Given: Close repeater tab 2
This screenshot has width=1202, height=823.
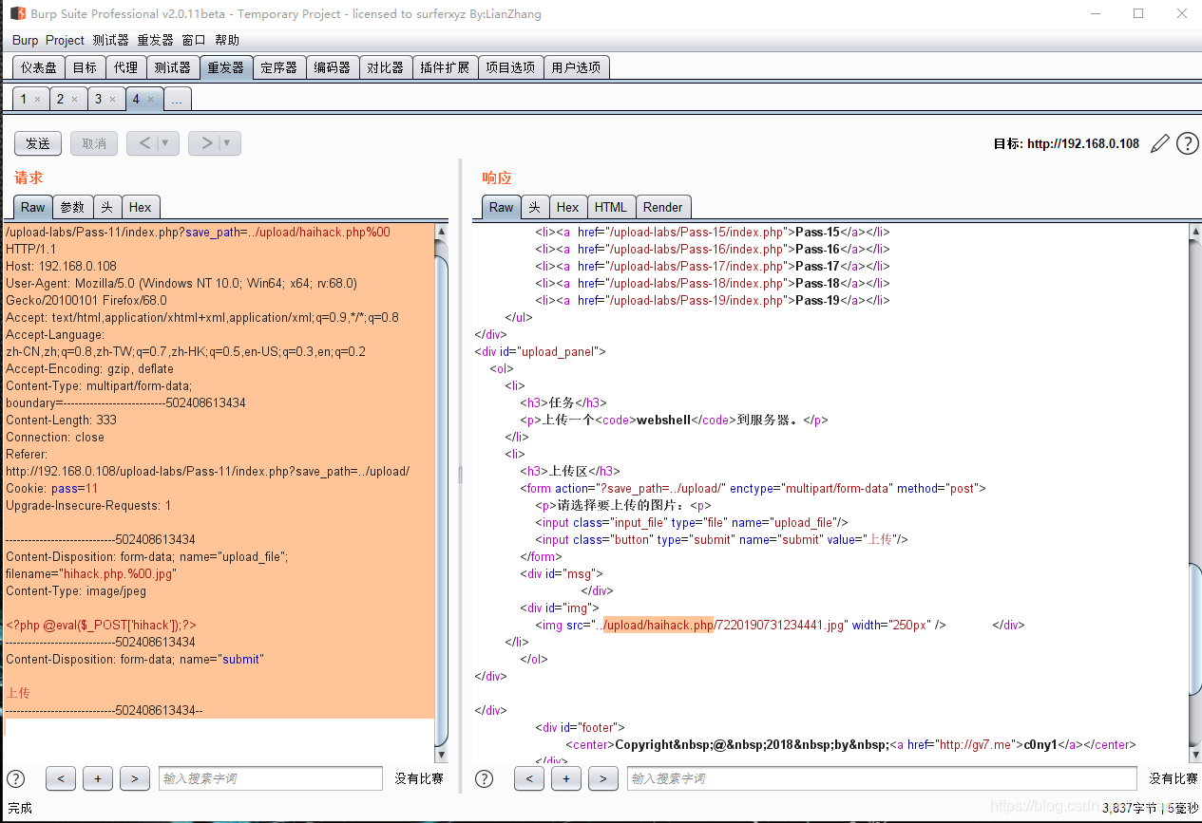Looking at the screenshot, I should click(x=74, y=100).
